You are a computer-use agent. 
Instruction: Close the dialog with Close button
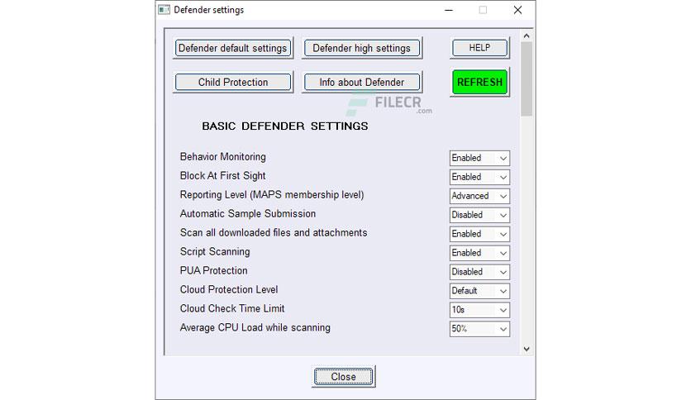tap(343, 377)
